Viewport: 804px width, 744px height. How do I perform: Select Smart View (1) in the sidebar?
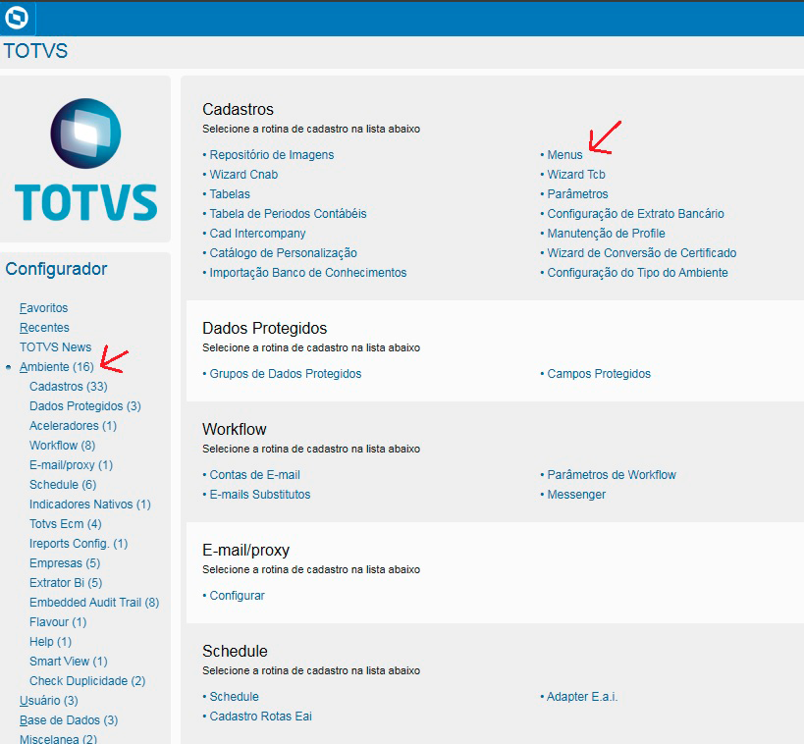click(x=68, y=661)
